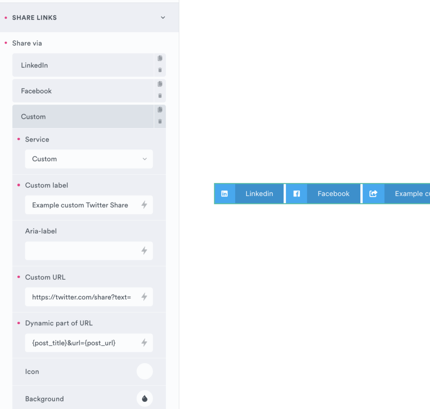Delete the Facebook share link item
The width and height of the screenshot is (430, 409).
pyautogui.click(x=160, y=96)
